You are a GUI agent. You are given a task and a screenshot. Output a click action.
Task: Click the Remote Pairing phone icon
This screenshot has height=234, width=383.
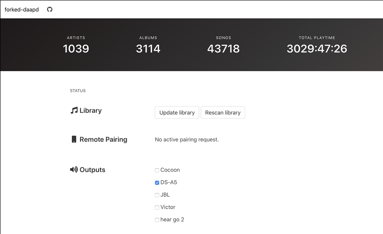74,139
